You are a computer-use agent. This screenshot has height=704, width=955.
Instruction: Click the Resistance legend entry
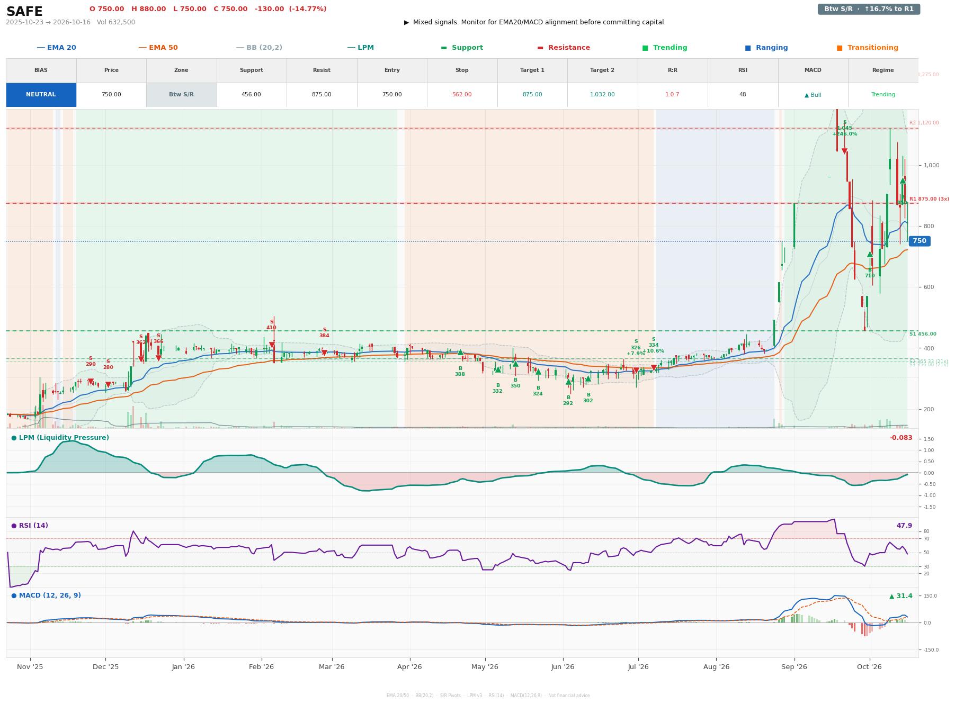pyautogui.click(x=564, y=48)
